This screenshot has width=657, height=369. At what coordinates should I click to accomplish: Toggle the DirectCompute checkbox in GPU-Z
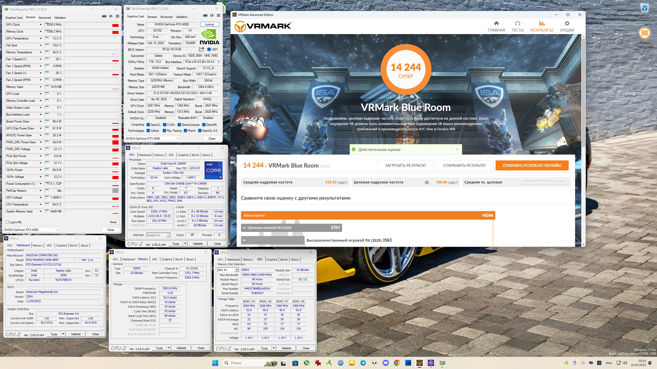click(179, 125)
